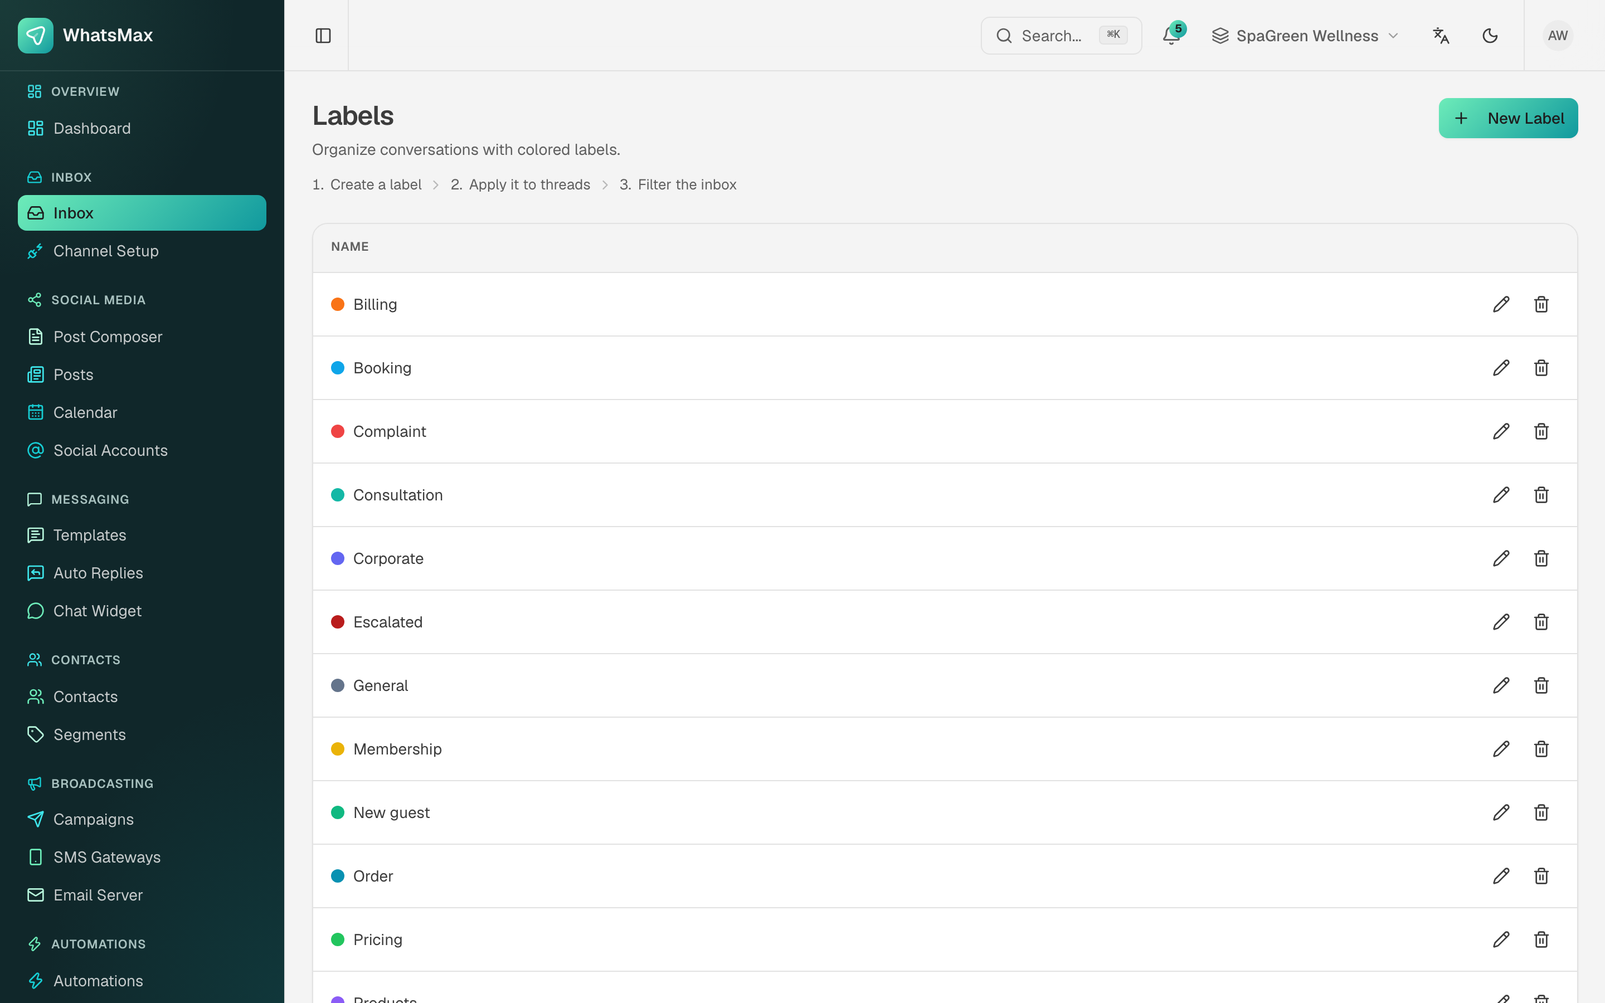Navigate to Posts
Screen dimensions: 1605x1003
pyautogui.click(x=142, y=375)
